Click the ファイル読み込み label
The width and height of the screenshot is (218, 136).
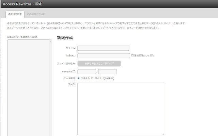pos(66,64)
